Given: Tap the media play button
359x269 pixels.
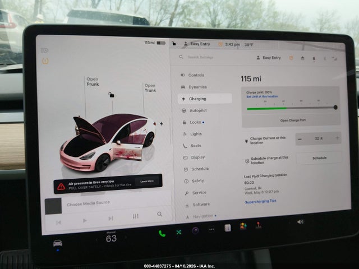Looking at the screenshot, I should (x=85, y=220).
